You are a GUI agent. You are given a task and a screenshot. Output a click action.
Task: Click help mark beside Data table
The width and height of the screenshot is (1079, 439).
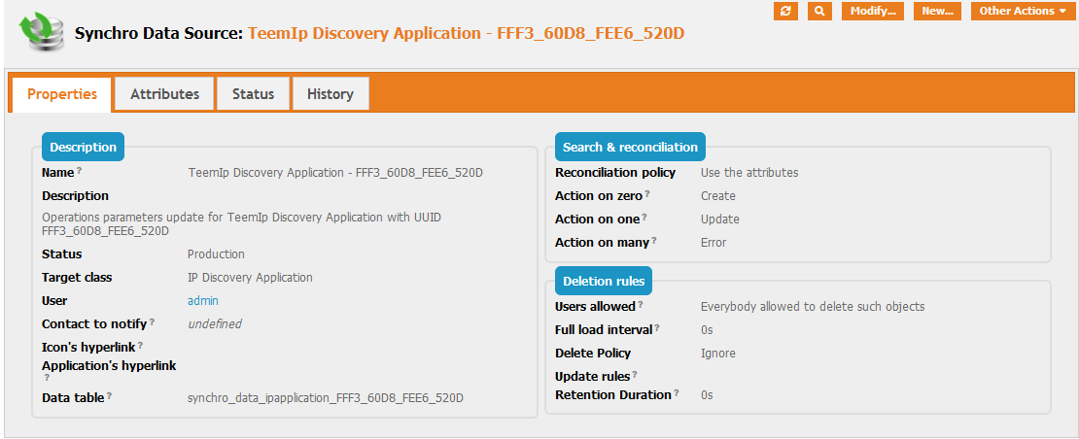(x=109, y=396)
